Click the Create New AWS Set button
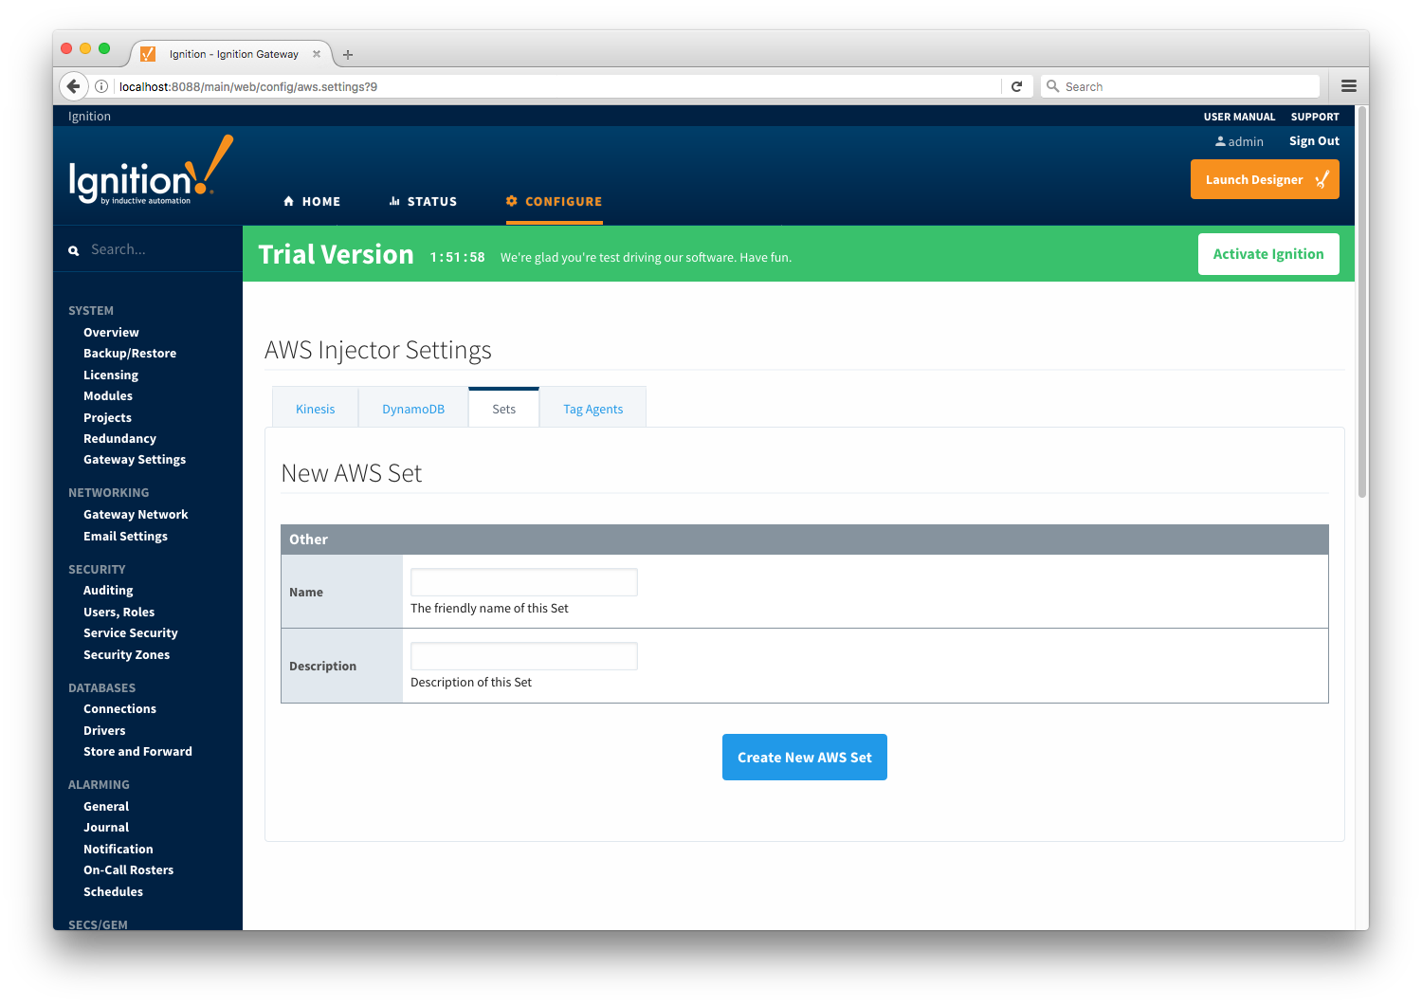1422x1006 pixels. pyautogui.click(x=804, y=757)
